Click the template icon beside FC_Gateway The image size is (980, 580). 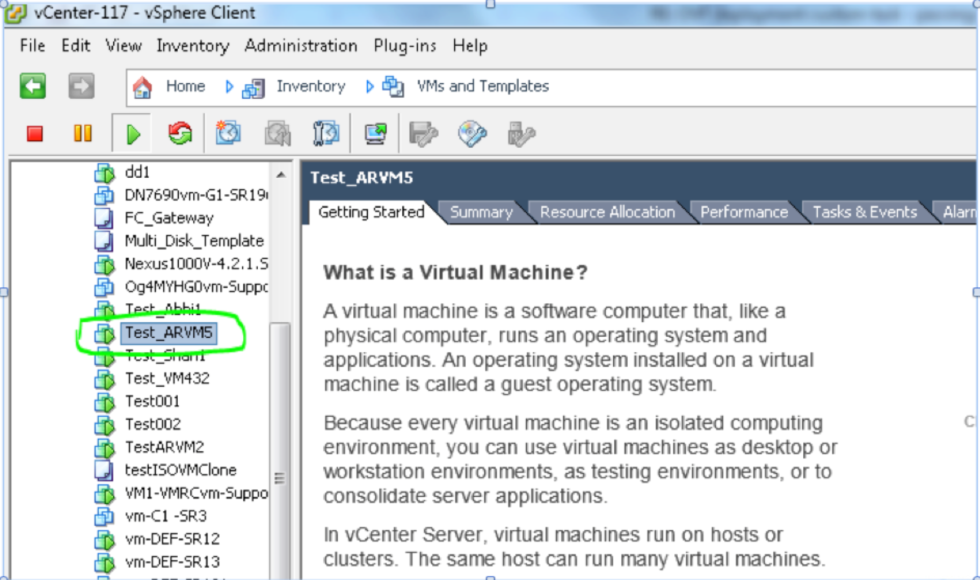(104, 219)
